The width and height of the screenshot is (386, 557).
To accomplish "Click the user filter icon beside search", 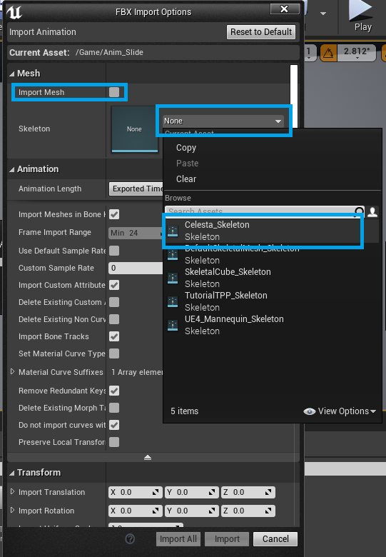I will click(372, 211).
